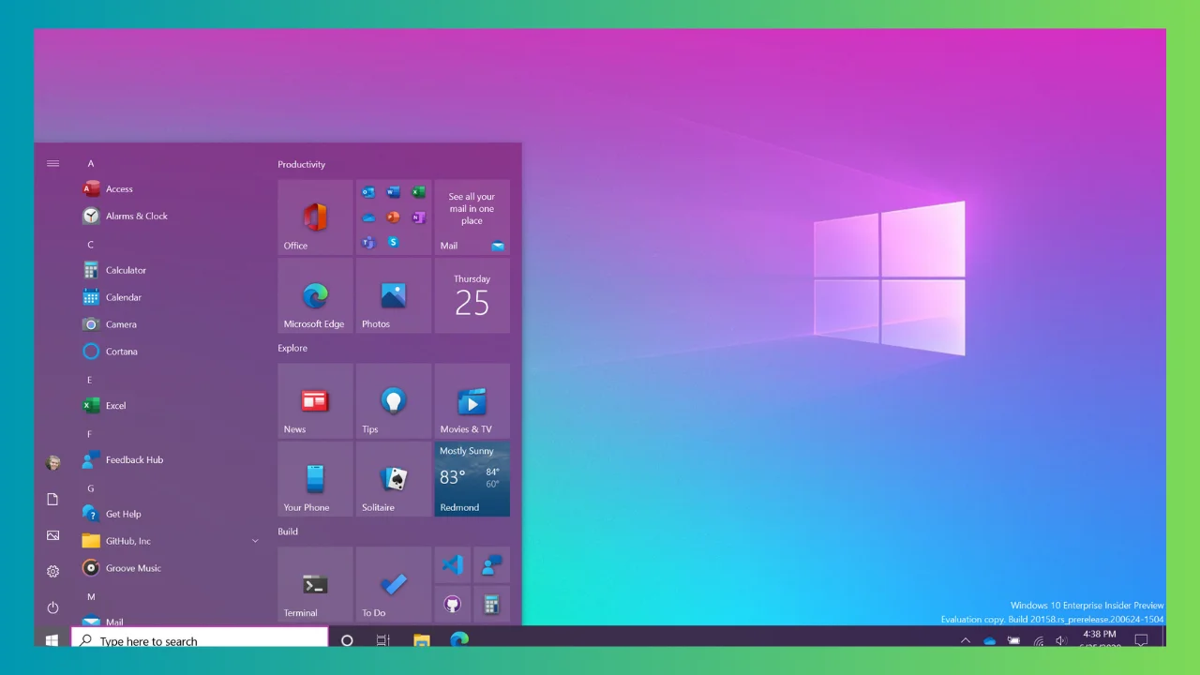
Task: Open Task View on the taskbar
Action: tap(382, 640)
